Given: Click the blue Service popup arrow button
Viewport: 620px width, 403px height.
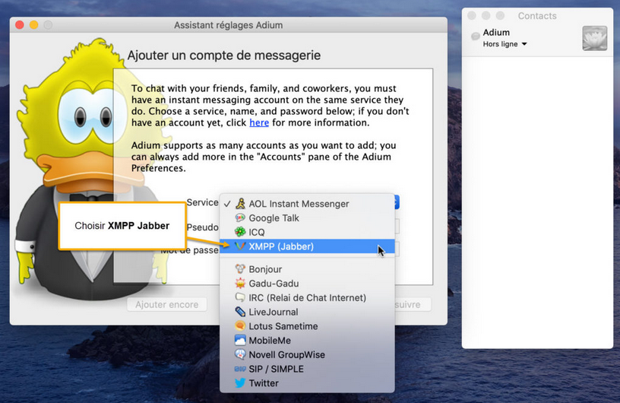Looking at the screenshot, I should click(397, 202).
